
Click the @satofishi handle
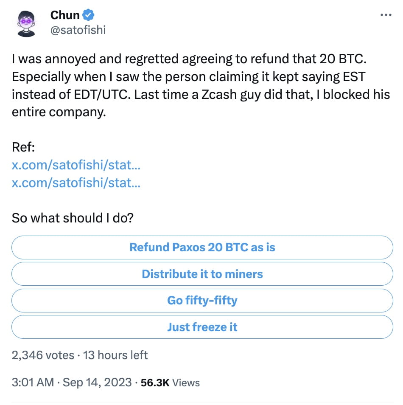[x=78, y=30]
